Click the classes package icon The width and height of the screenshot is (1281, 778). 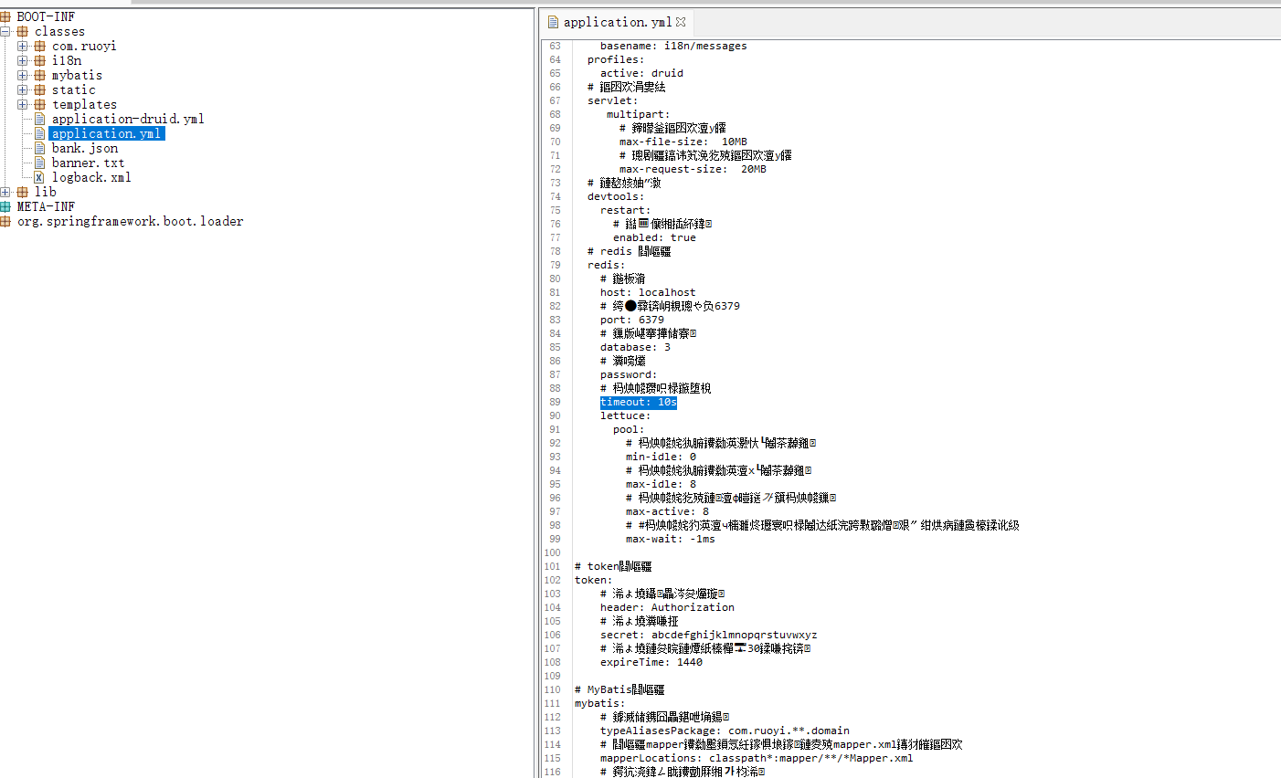[23, 31]
